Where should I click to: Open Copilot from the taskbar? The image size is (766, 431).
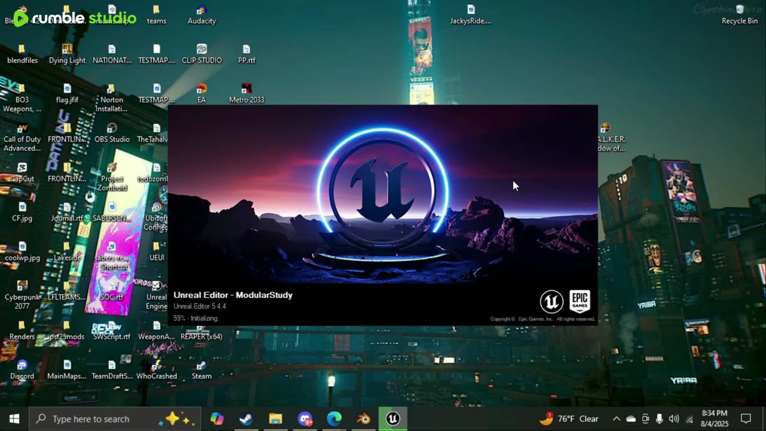(x=217, y=419)
